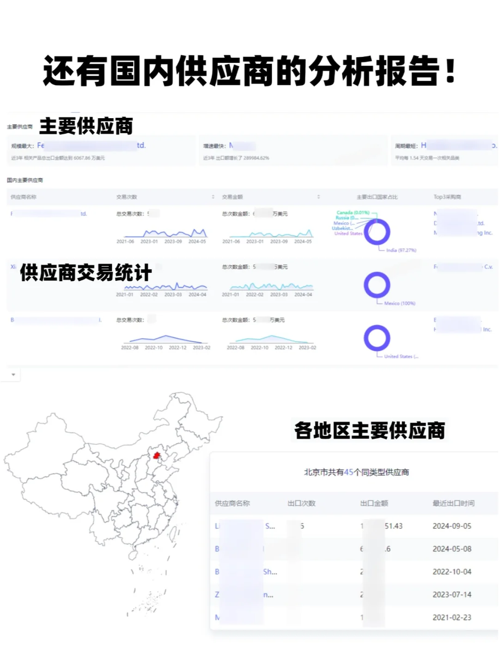Collapse the supplier table using the arrow expander
The width and height of the screenshot is (499, 665).
tap(13, 375)
